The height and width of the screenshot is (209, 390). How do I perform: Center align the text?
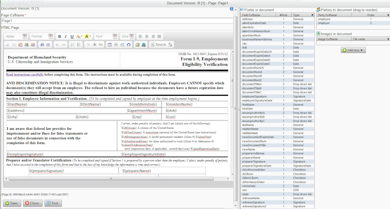coord(147,37)
